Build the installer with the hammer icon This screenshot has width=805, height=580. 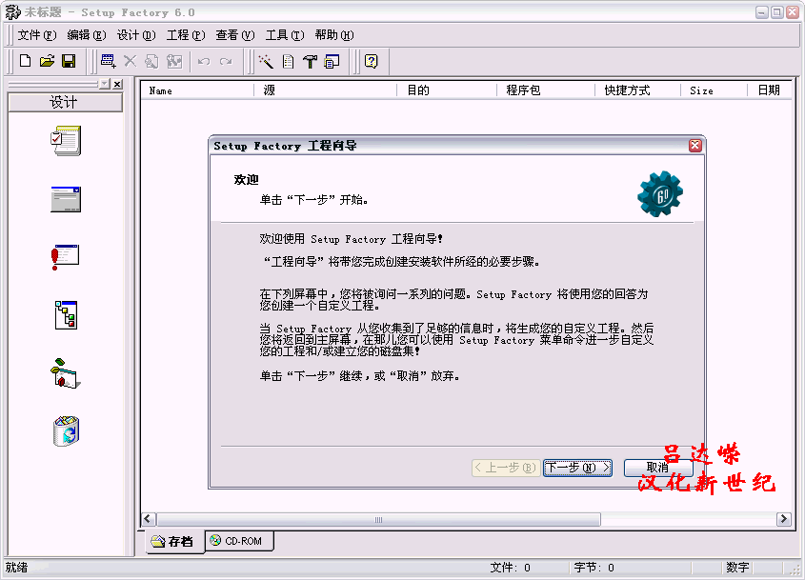tap(310, 61)
